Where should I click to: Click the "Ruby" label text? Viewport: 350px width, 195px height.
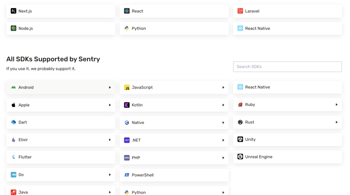click(250, 105)
